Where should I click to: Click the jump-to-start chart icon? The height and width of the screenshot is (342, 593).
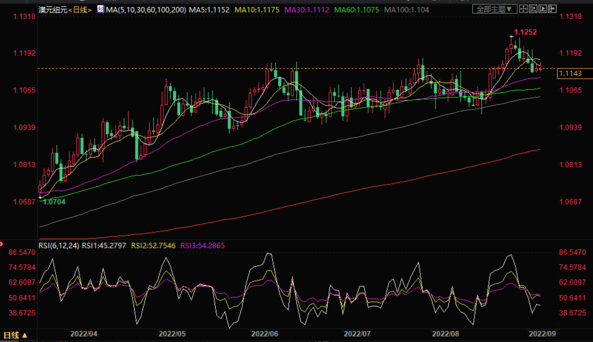click(533, 9)
